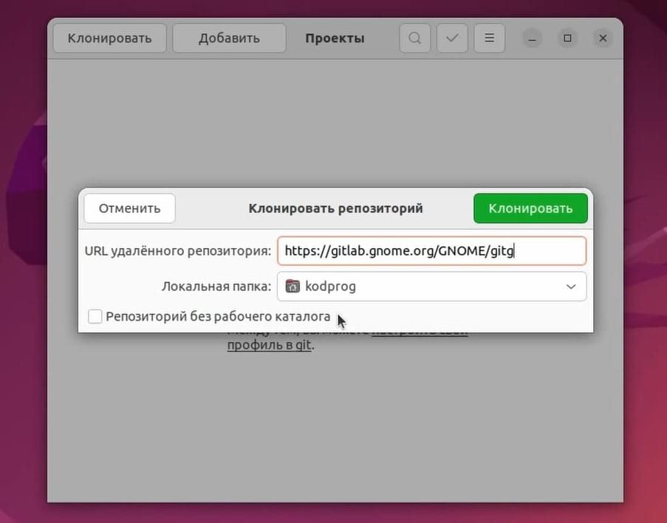Click the kodprog home folder icon
This screenshot has height=523, width=667.
293,287
